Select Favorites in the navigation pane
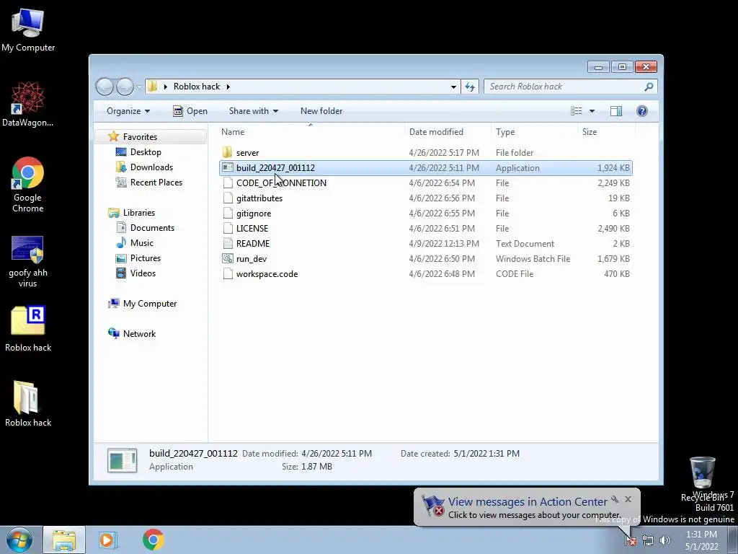The image size is (738, 554). click(140, 136)
